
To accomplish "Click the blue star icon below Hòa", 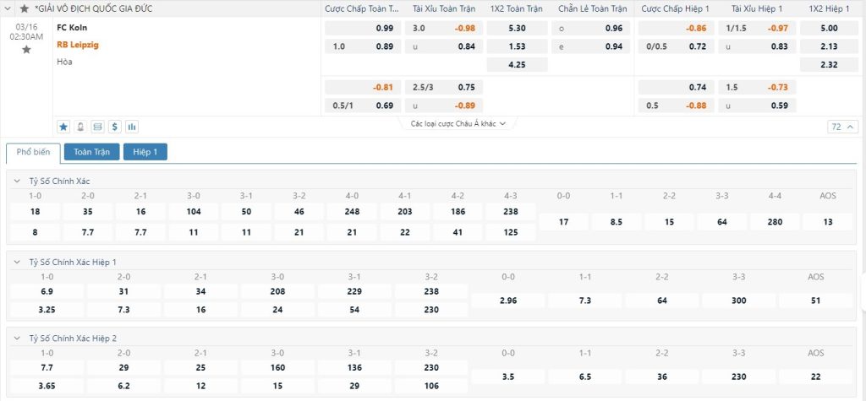I will click(x=63, y=127).
